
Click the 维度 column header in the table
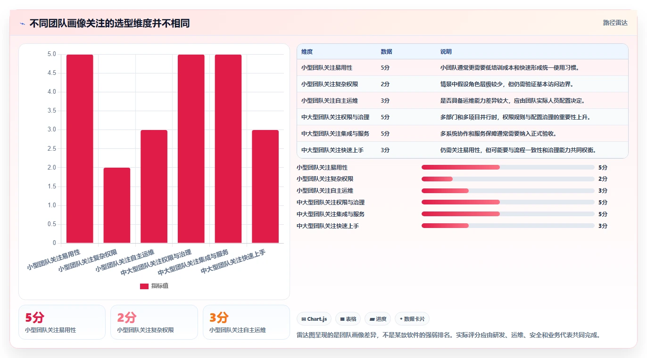click(x=307, y=52)
